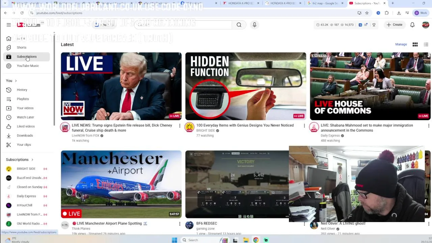Bookmark this page with star icon

367,13
